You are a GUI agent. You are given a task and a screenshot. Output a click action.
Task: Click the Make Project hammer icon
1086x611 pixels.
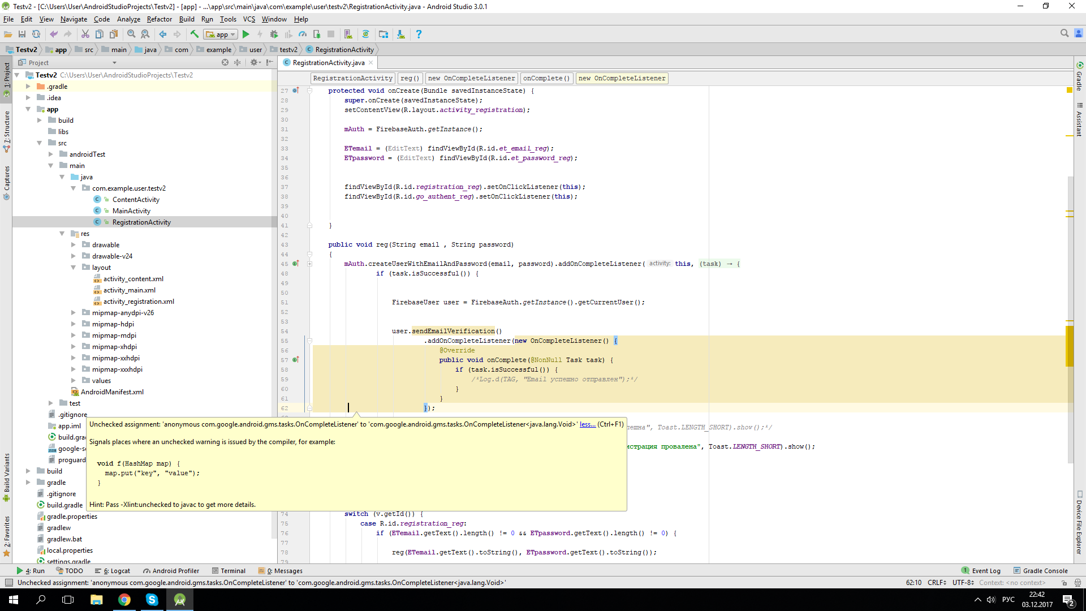point(195,35)
